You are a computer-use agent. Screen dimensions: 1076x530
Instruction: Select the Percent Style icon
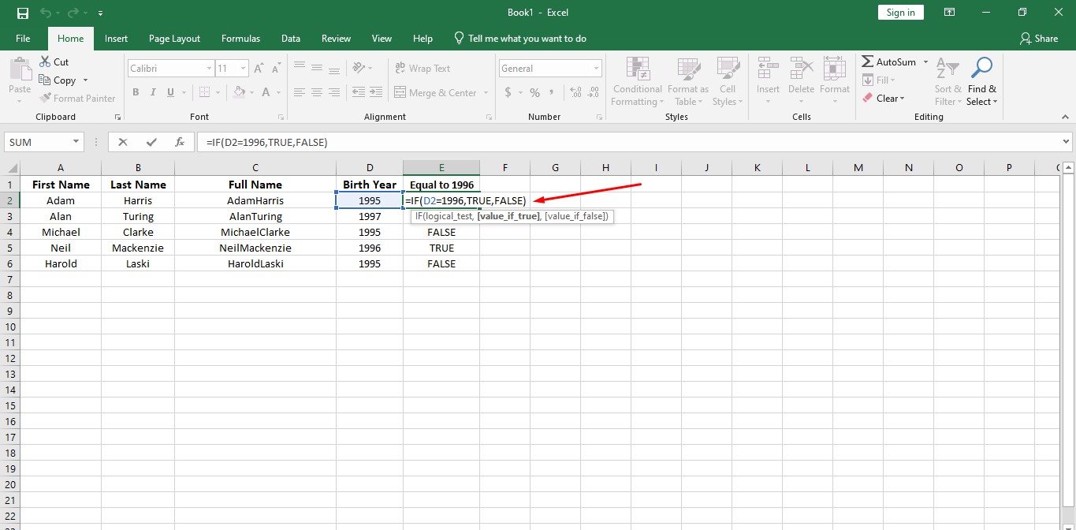[x=534, y=92]
